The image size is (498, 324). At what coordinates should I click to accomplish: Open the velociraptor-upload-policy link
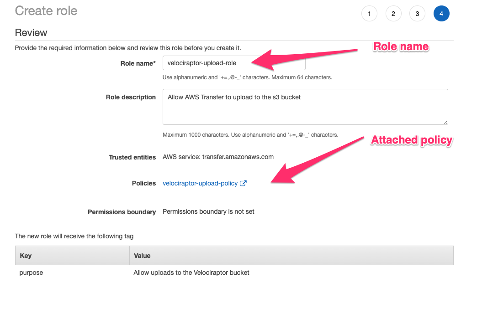point(200,183)
